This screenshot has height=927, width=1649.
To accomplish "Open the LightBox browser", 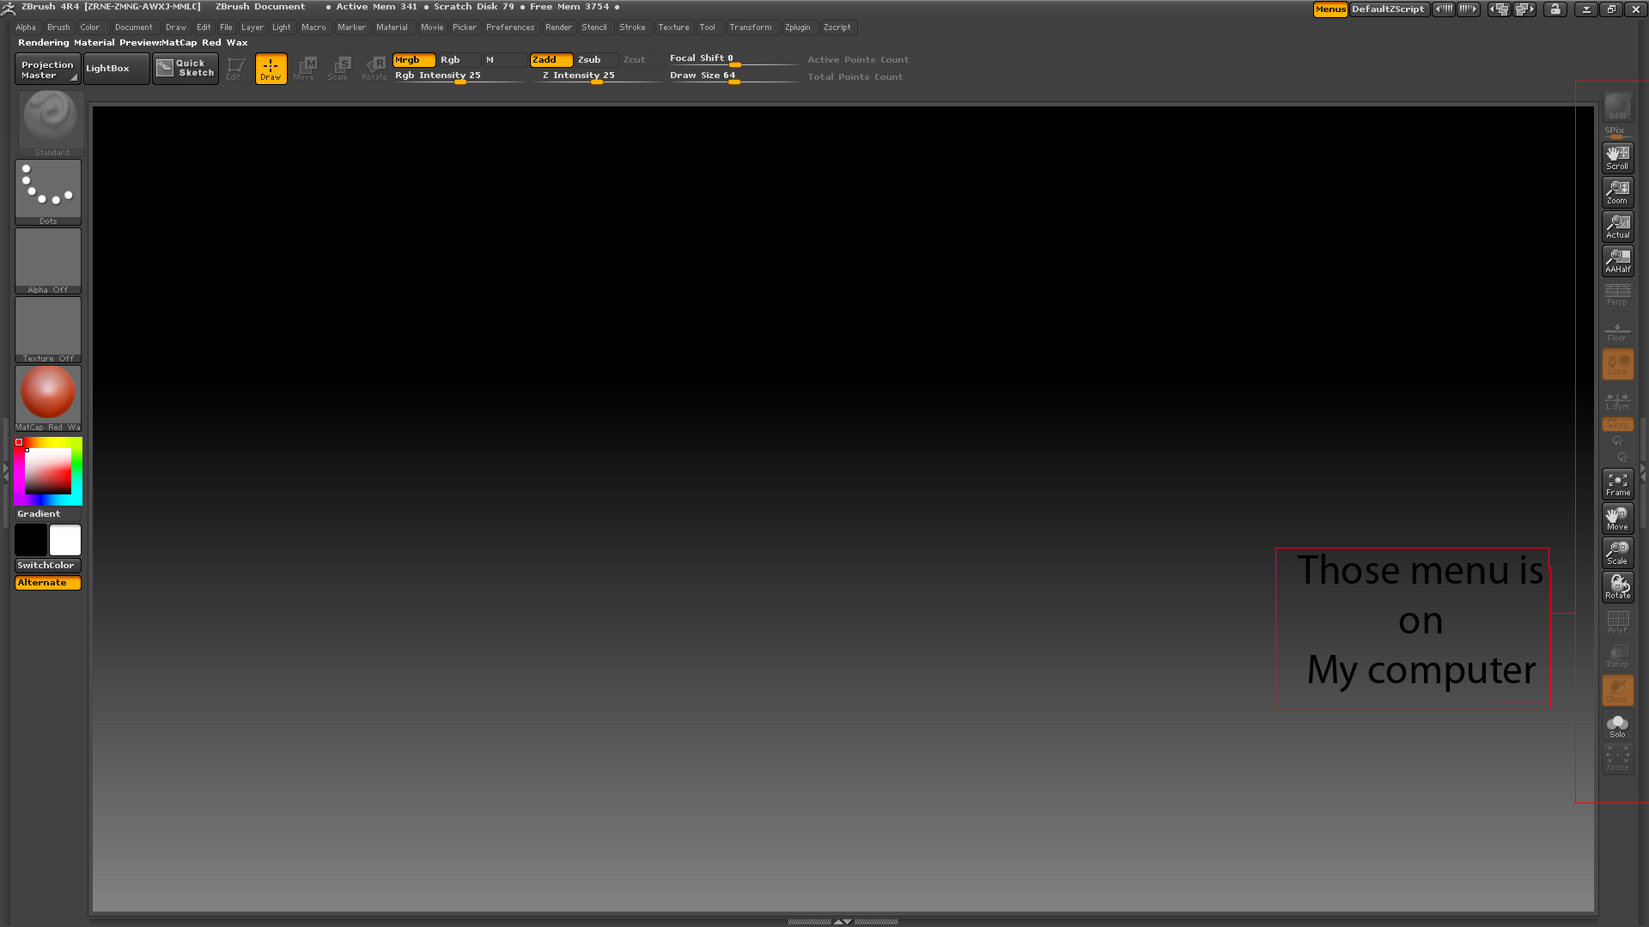I will point(115,68).
